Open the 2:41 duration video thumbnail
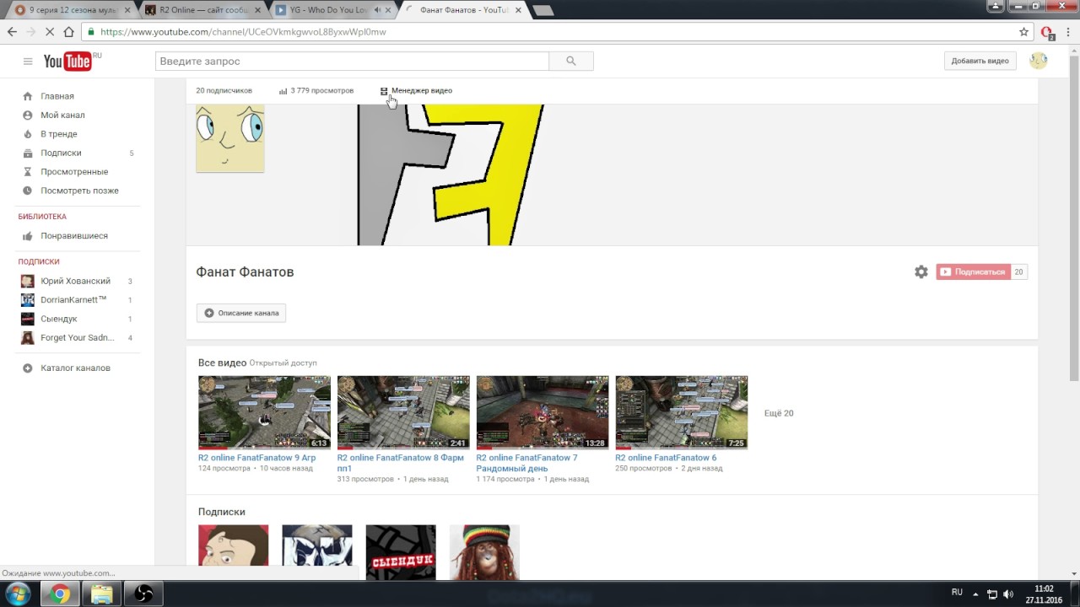 403,412
